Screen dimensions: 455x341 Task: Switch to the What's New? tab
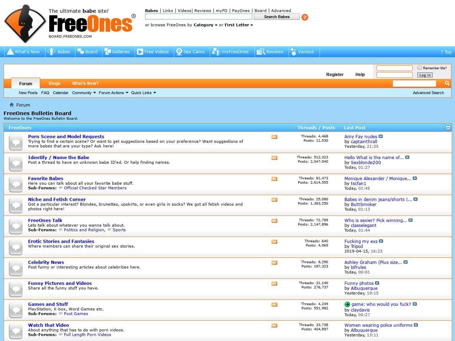click(85, 83)
